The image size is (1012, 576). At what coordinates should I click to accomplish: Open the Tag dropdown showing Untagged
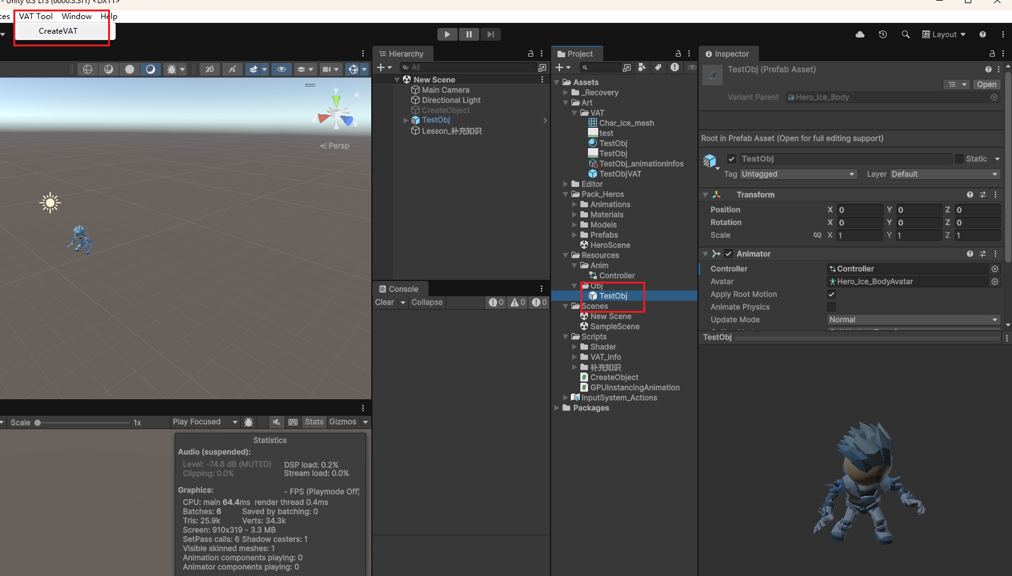(x=798, y=174)
